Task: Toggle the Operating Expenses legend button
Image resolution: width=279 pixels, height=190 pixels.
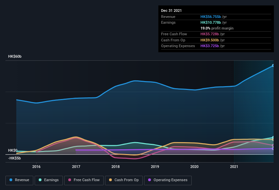Action: point(168,180)
